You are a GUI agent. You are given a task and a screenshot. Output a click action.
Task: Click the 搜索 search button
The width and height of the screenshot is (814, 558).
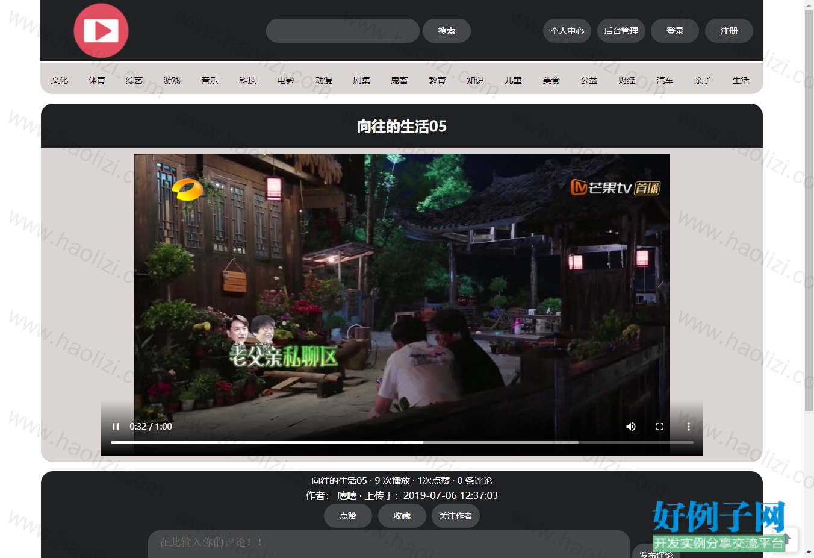(447, 31)
